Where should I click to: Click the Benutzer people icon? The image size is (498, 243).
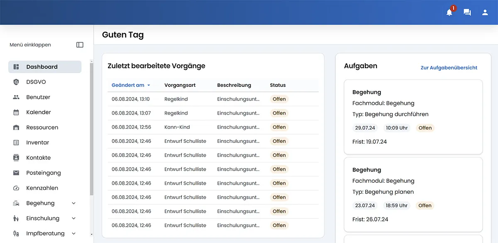coord(16,97)
